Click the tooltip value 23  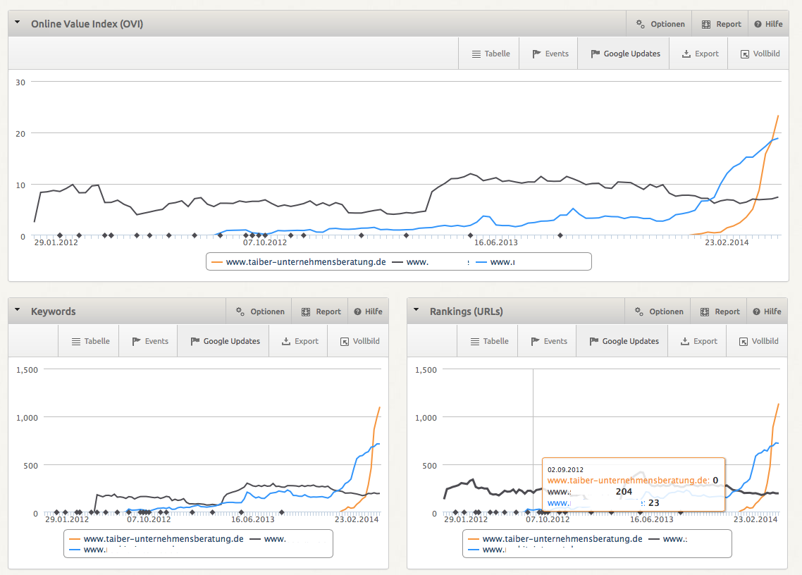coord(654,503)
